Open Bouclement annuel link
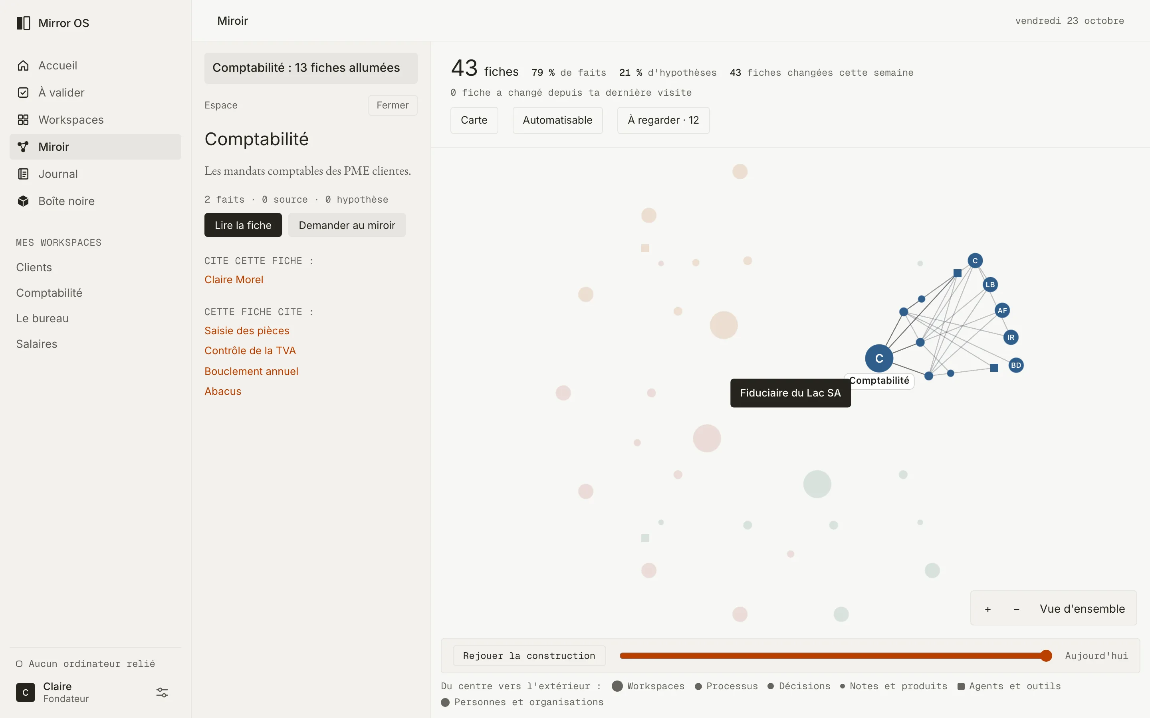The width and height of the screenshot is (1150, 718). point(252,371)
